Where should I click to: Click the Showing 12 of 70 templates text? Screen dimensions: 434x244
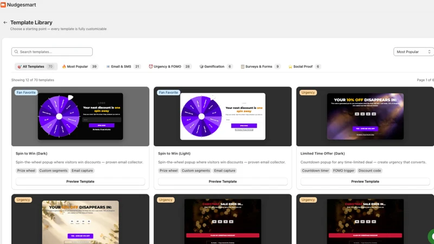tap(33, 80)
